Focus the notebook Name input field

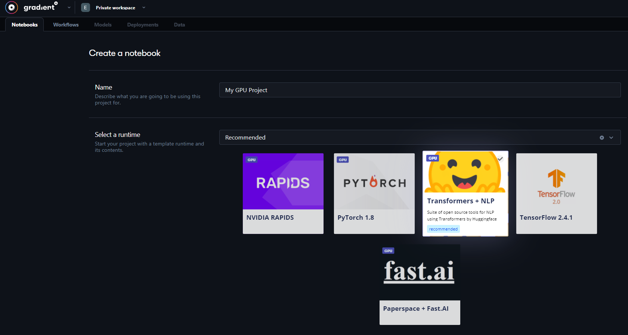point(420,90)
